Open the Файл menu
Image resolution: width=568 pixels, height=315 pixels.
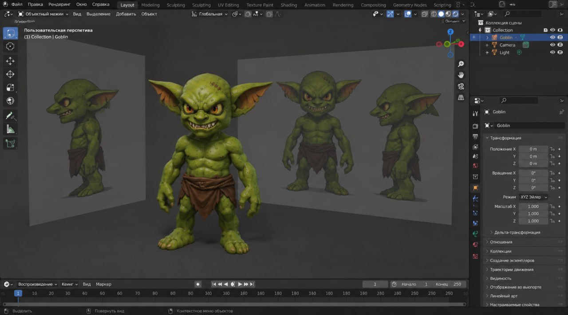17,4
